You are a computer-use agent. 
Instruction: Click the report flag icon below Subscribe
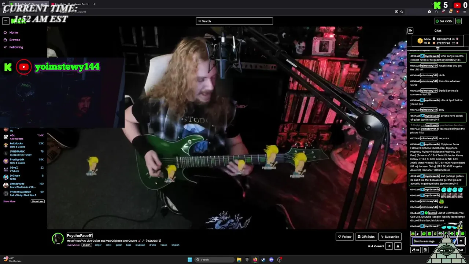398,246
